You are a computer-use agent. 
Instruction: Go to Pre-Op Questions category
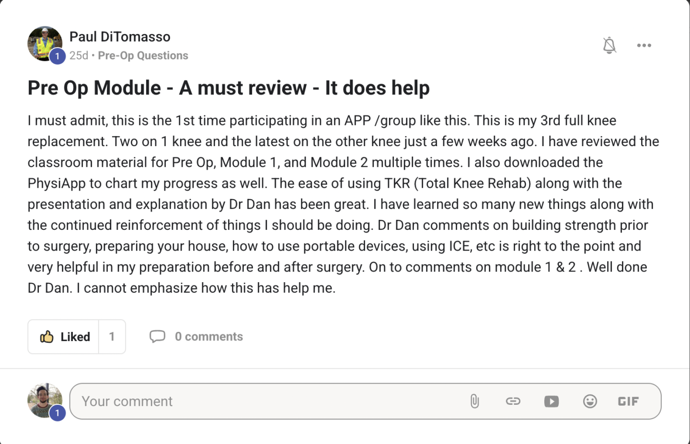click(x=143, y=56)
